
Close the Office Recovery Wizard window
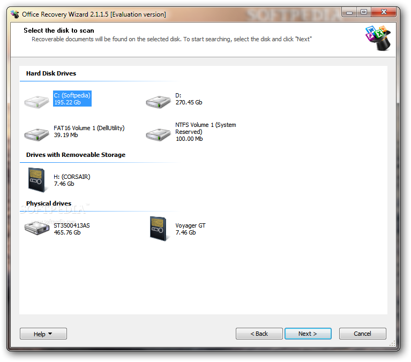384,12
